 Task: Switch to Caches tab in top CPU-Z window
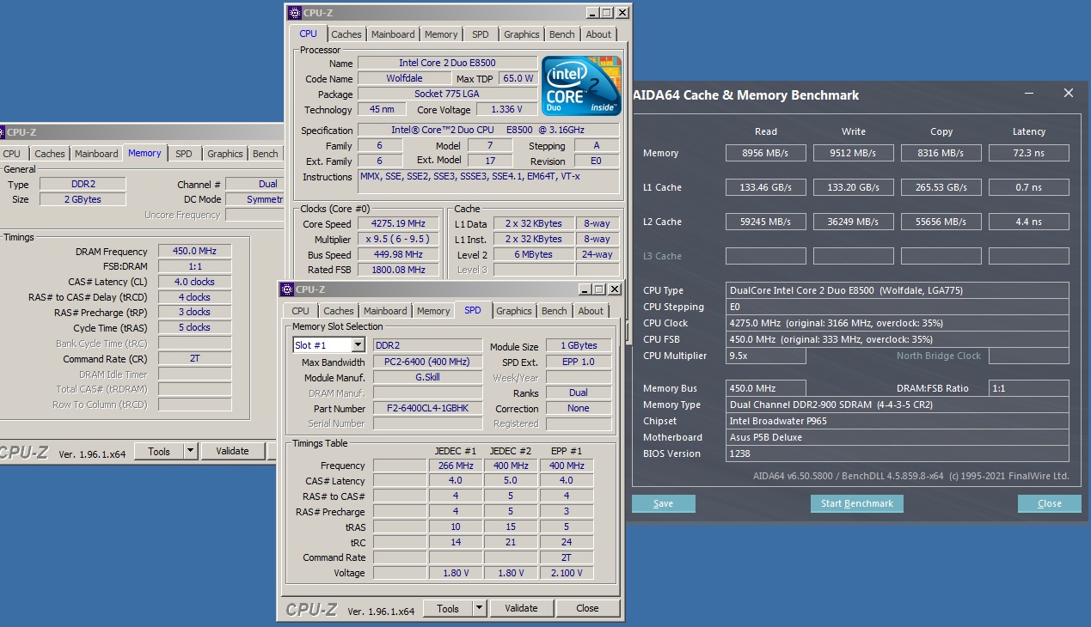coord(346,34)
